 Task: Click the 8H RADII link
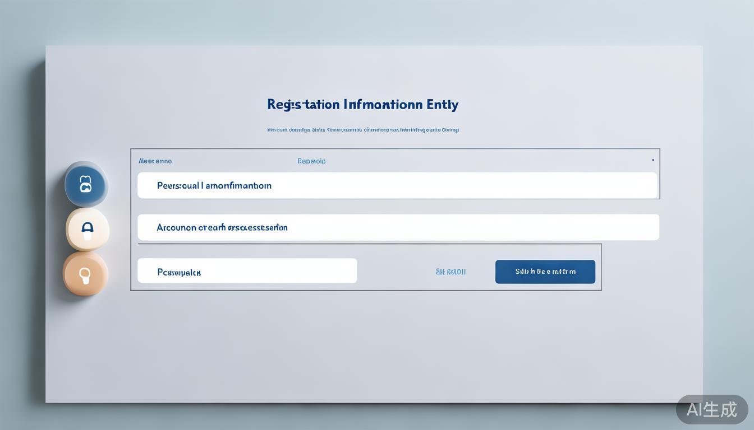click(450, 272)
